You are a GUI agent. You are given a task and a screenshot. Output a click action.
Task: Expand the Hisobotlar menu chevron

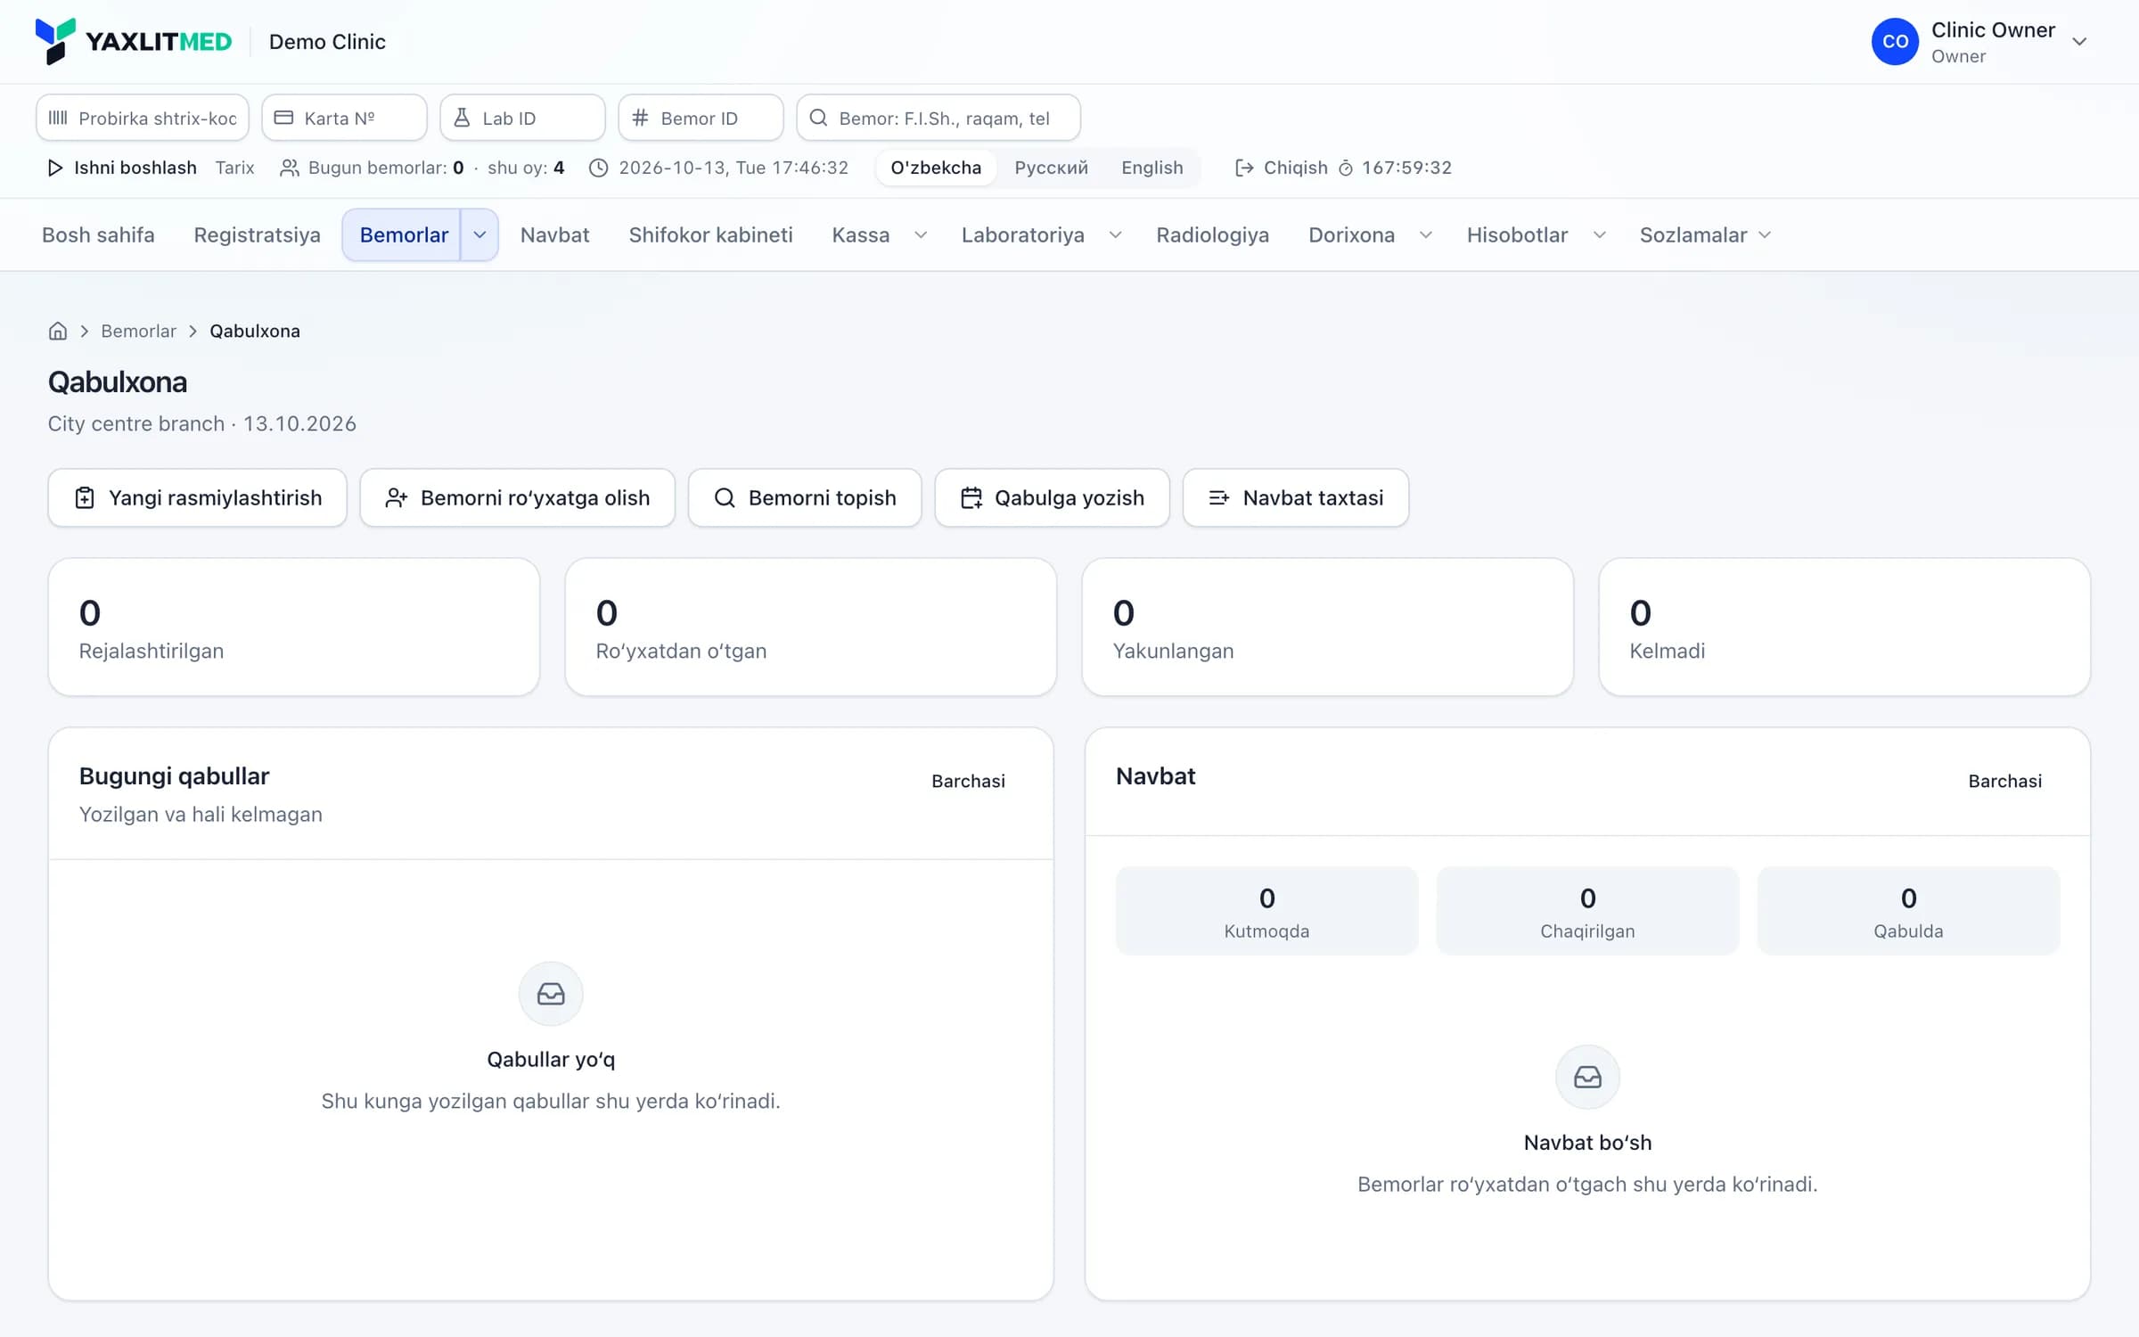1600,234
